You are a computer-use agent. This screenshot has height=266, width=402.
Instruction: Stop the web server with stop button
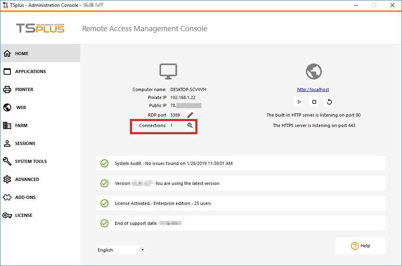314,102
